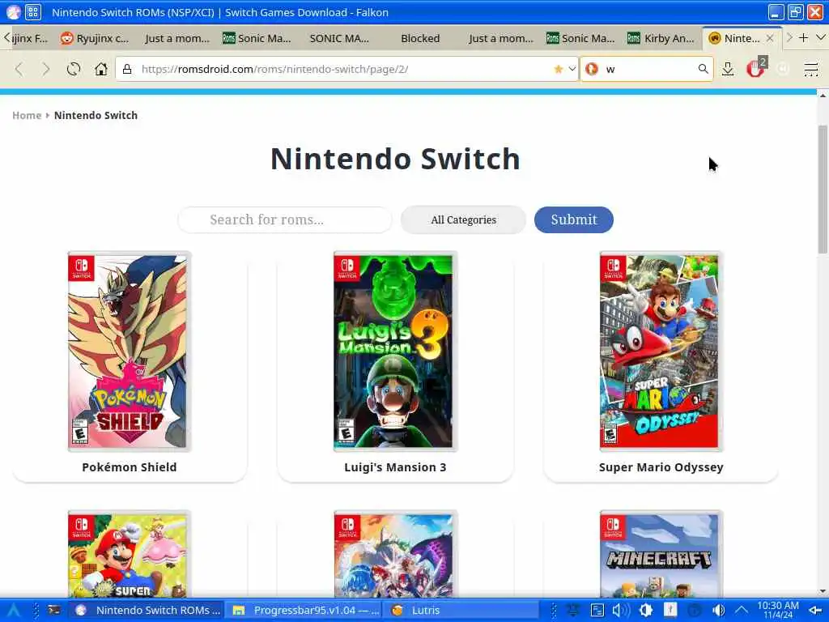Click the web search text field
The width and height of the screenshot is (829, 622).
(648, 69)
